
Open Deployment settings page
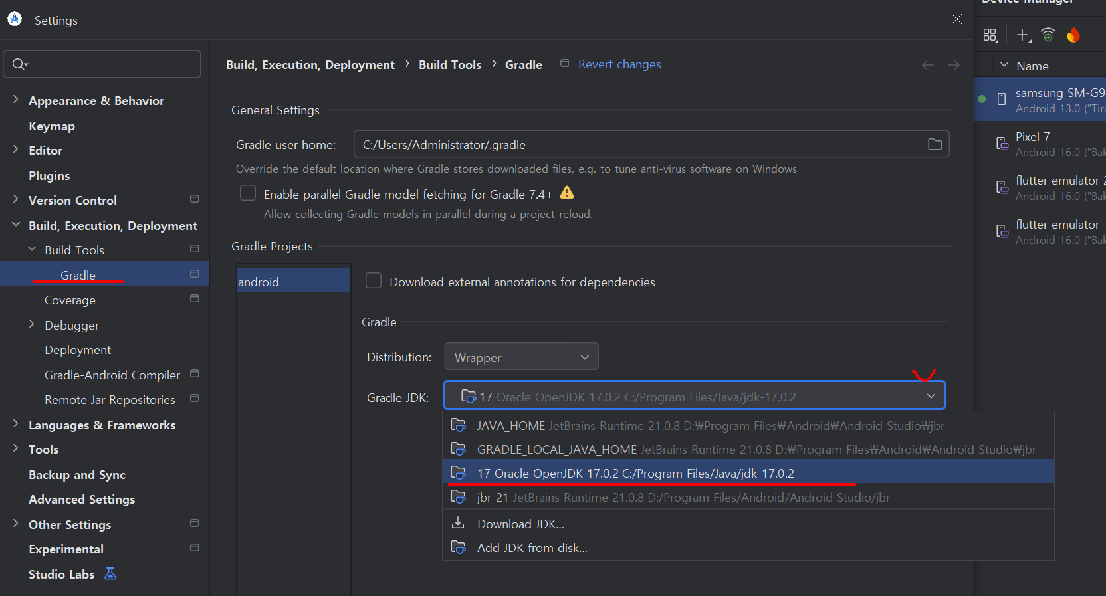point(78,350)
